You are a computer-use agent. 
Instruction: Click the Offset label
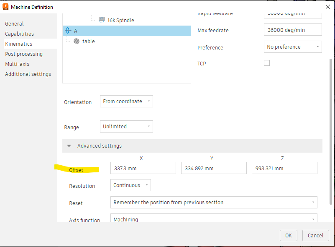click(76, 170)
